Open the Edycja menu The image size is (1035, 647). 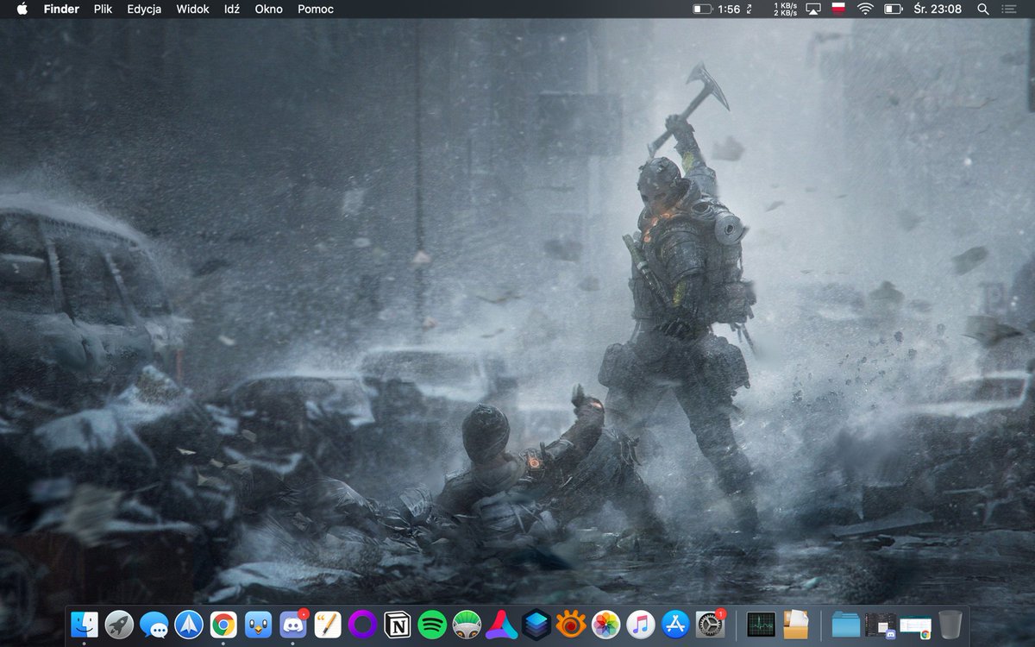(x=144, y=9)
